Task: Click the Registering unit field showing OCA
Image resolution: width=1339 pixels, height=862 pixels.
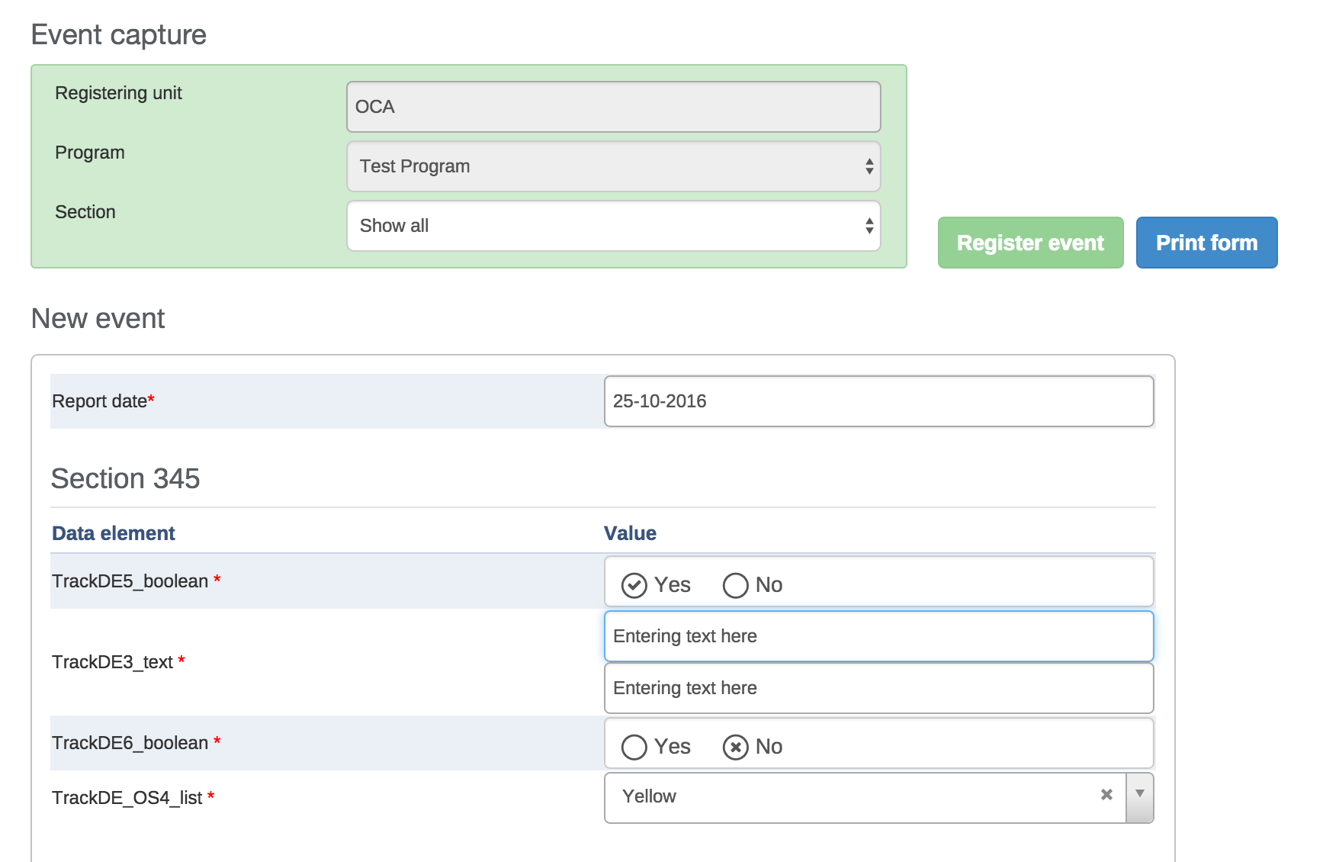Action: point(613,107)
